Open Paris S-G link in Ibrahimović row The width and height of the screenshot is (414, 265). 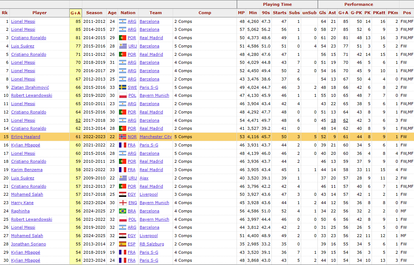pos(149,87)
